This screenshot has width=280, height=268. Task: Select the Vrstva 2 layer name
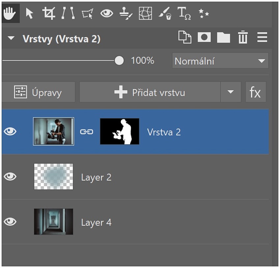point(164,132)
